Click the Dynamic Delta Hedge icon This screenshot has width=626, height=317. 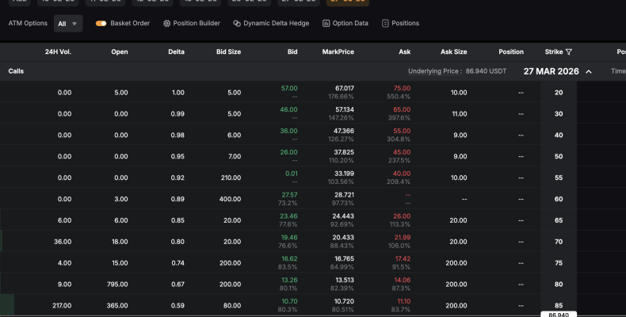click(x=237, y=24)
